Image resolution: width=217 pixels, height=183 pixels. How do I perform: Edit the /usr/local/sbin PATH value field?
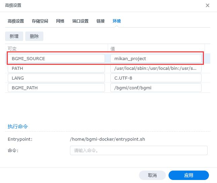point(156,68)
